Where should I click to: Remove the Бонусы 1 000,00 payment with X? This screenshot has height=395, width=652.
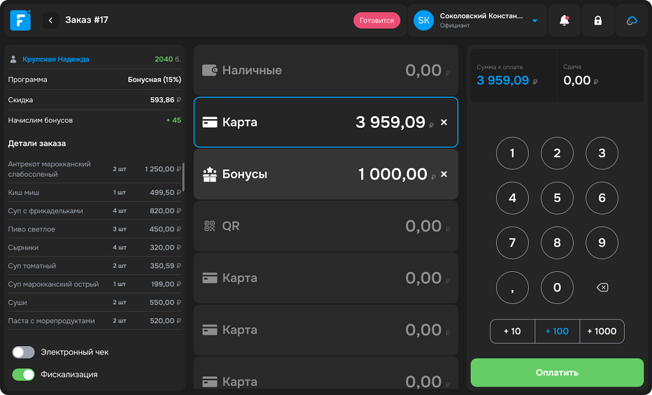[444, 174]
